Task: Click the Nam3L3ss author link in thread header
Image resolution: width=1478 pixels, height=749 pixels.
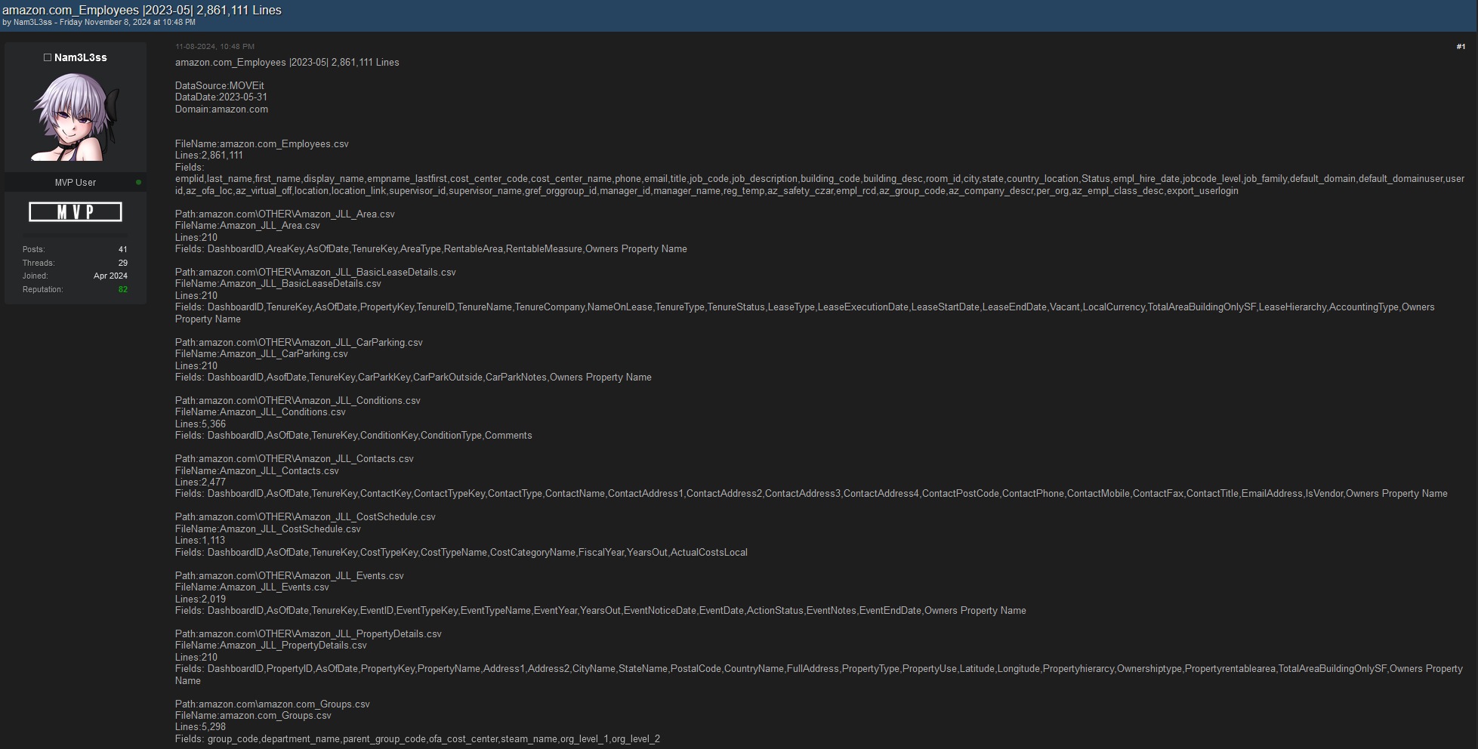Action: pos(32,23)
